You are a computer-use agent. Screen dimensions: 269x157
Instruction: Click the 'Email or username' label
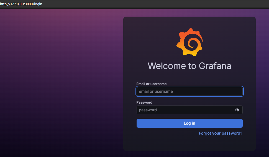point(151,84)
